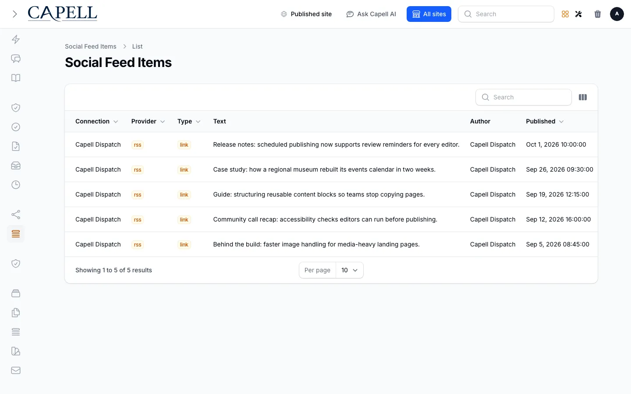Click the All sites button
631x394 pixels.
429,14
